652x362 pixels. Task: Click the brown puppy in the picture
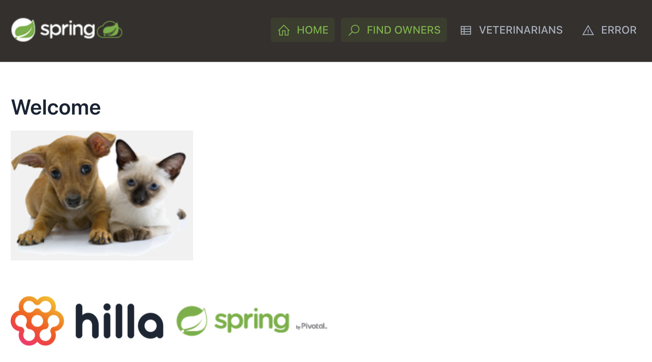[63, 189]
